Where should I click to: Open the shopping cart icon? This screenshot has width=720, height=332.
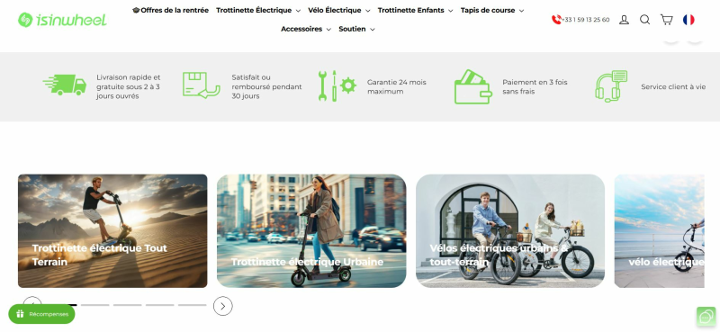point(666,19)
